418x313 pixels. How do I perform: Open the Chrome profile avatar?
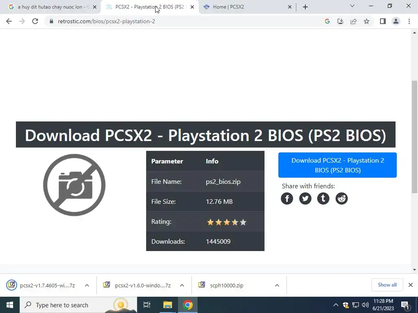tap(396, 21)
